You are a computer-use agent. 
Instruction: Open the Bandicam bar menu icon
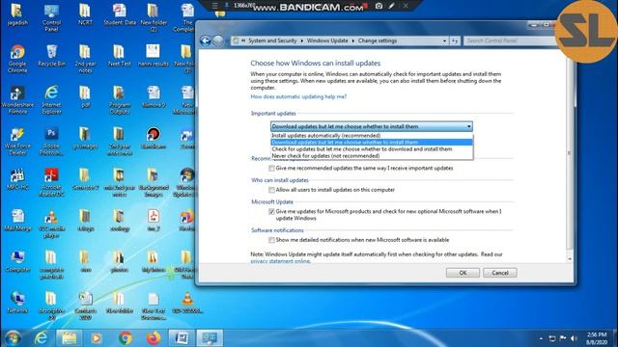coord(214,6)
